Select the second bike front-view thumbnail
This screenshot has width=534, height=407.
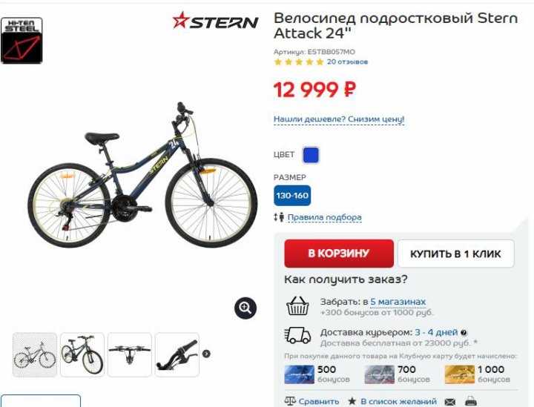pos(82,354)
